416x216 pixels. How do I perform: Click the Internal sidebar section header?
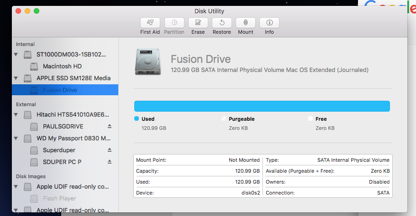[25, 44]
